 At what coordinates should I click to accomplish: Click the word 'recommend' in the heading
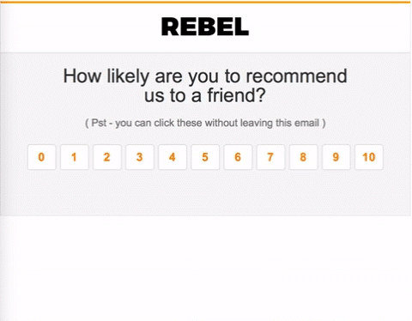coord(296,76)
